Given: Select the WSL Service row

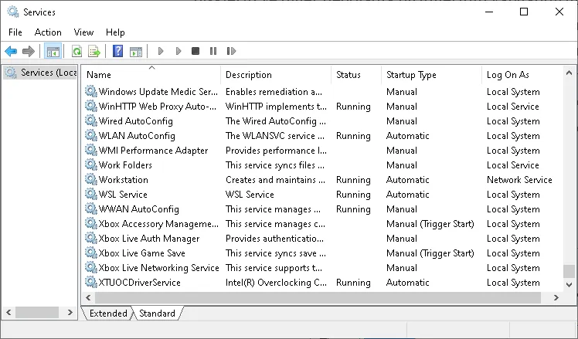Looking at the screenshot, I should coord(322,195).
